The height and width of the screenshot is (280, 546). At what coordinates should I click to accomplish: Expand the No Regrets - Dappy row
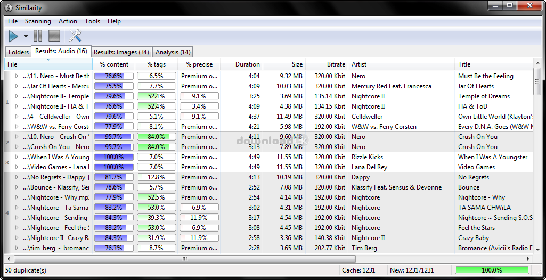(x=17, y=177)
